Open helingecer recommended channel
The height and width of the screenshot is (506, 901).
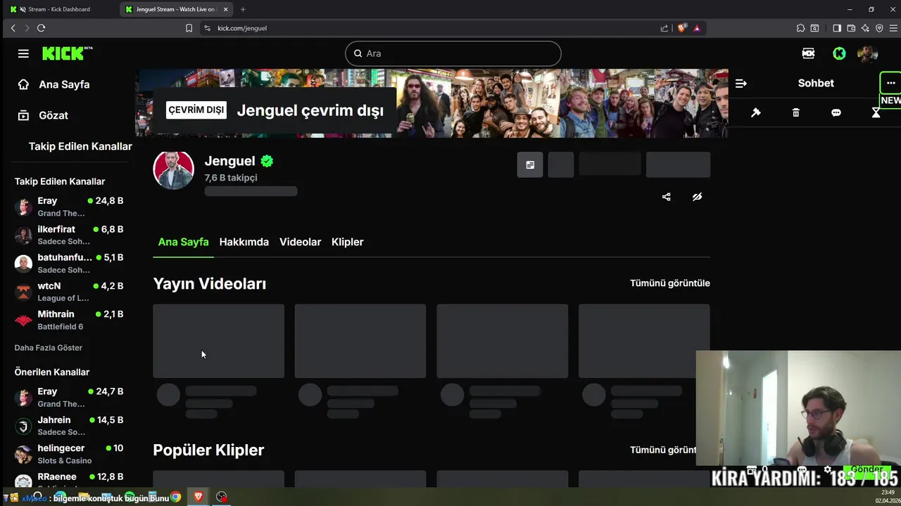69,454
